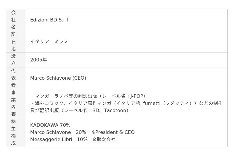
Task: Click the BD、Tacotoon label name line
Action: 79,110
